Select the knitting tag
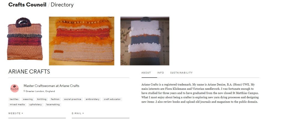Image resolution: width=283 pixels, height=120 pixels. (x=42, y=99)
